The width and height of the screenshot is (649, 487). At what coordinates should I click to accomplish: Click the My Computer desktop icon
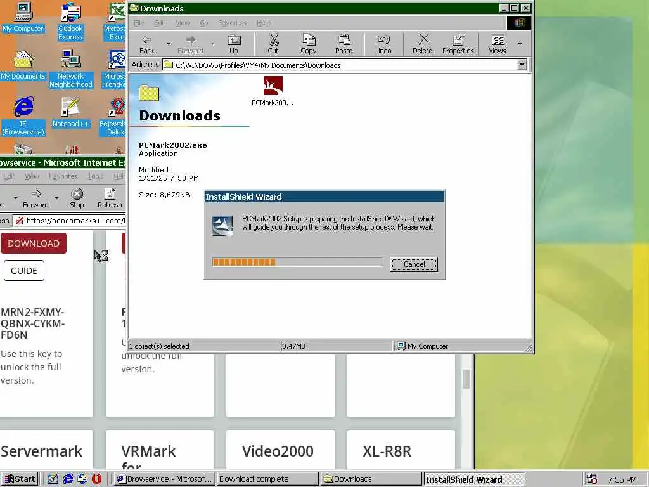pos(23,17)
